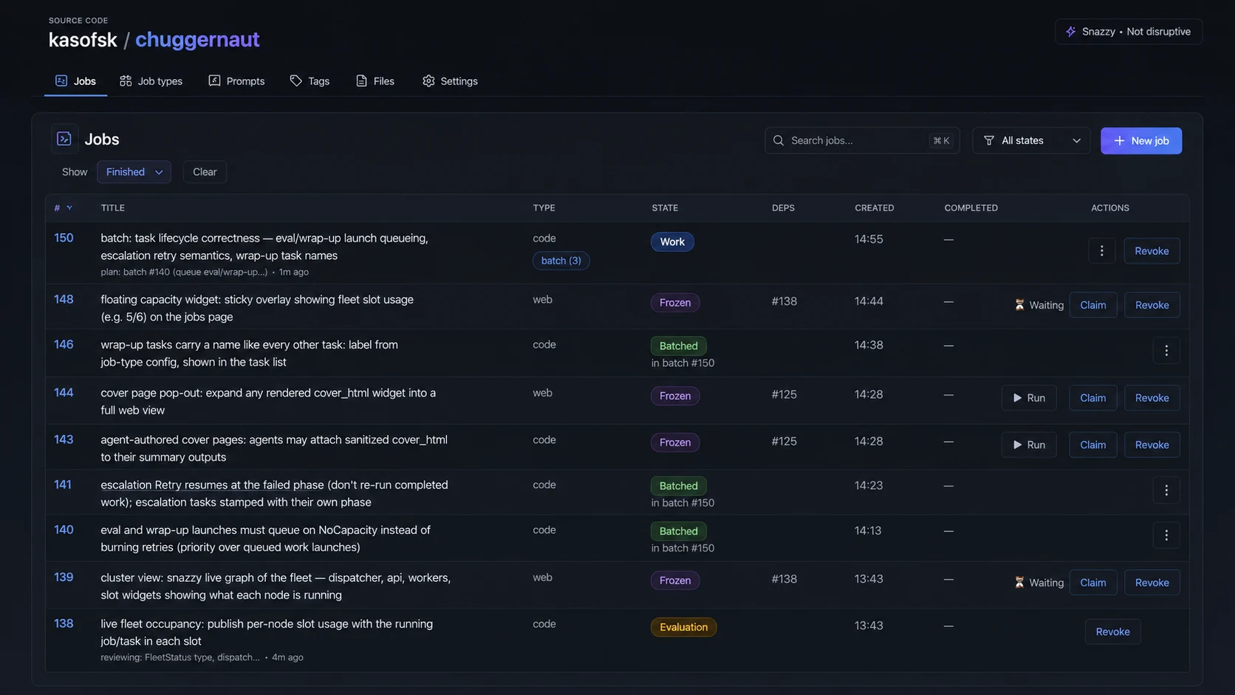Switch to the Job types tab
The height and width of the screenshot is (695, 1235).
(x=151, y=81)
